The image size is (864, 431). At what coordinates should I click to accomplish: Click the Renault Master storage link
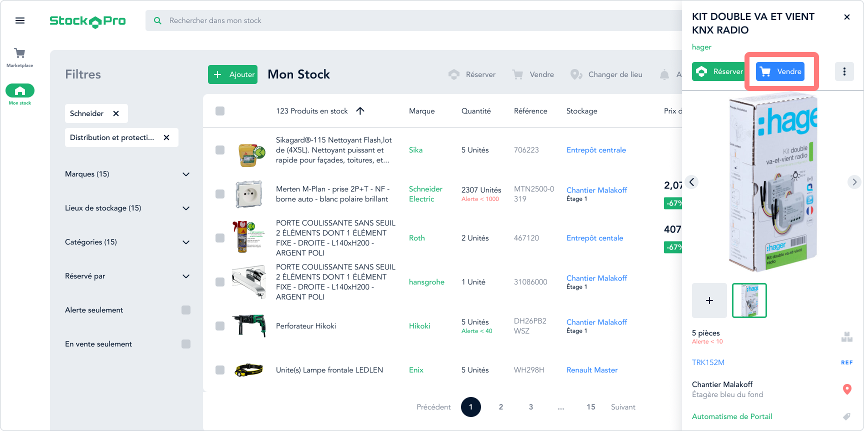tap(592, 370)
